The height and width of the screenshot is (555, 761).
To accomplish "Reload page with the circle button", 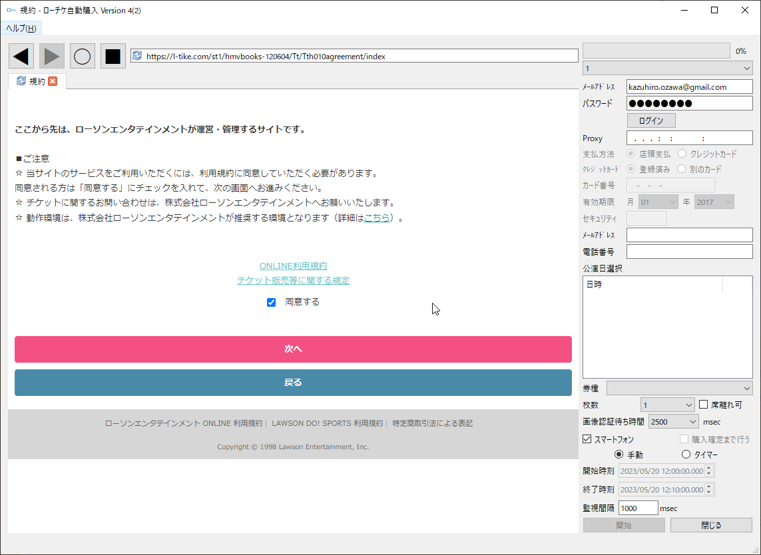I will (83, 57).
